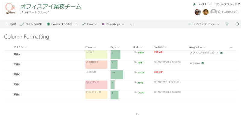Click the yellow レビュー中 choice cell

pyautogui.click(x=96, y=95)
